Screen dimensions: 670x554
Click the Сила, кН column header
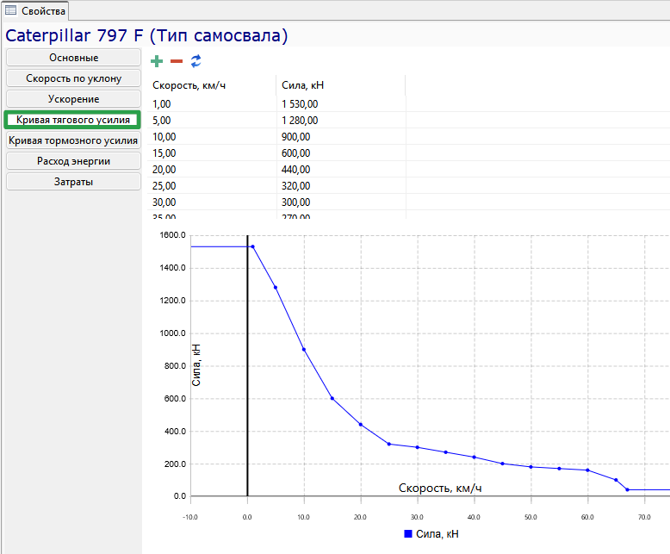tap(341, 85)
